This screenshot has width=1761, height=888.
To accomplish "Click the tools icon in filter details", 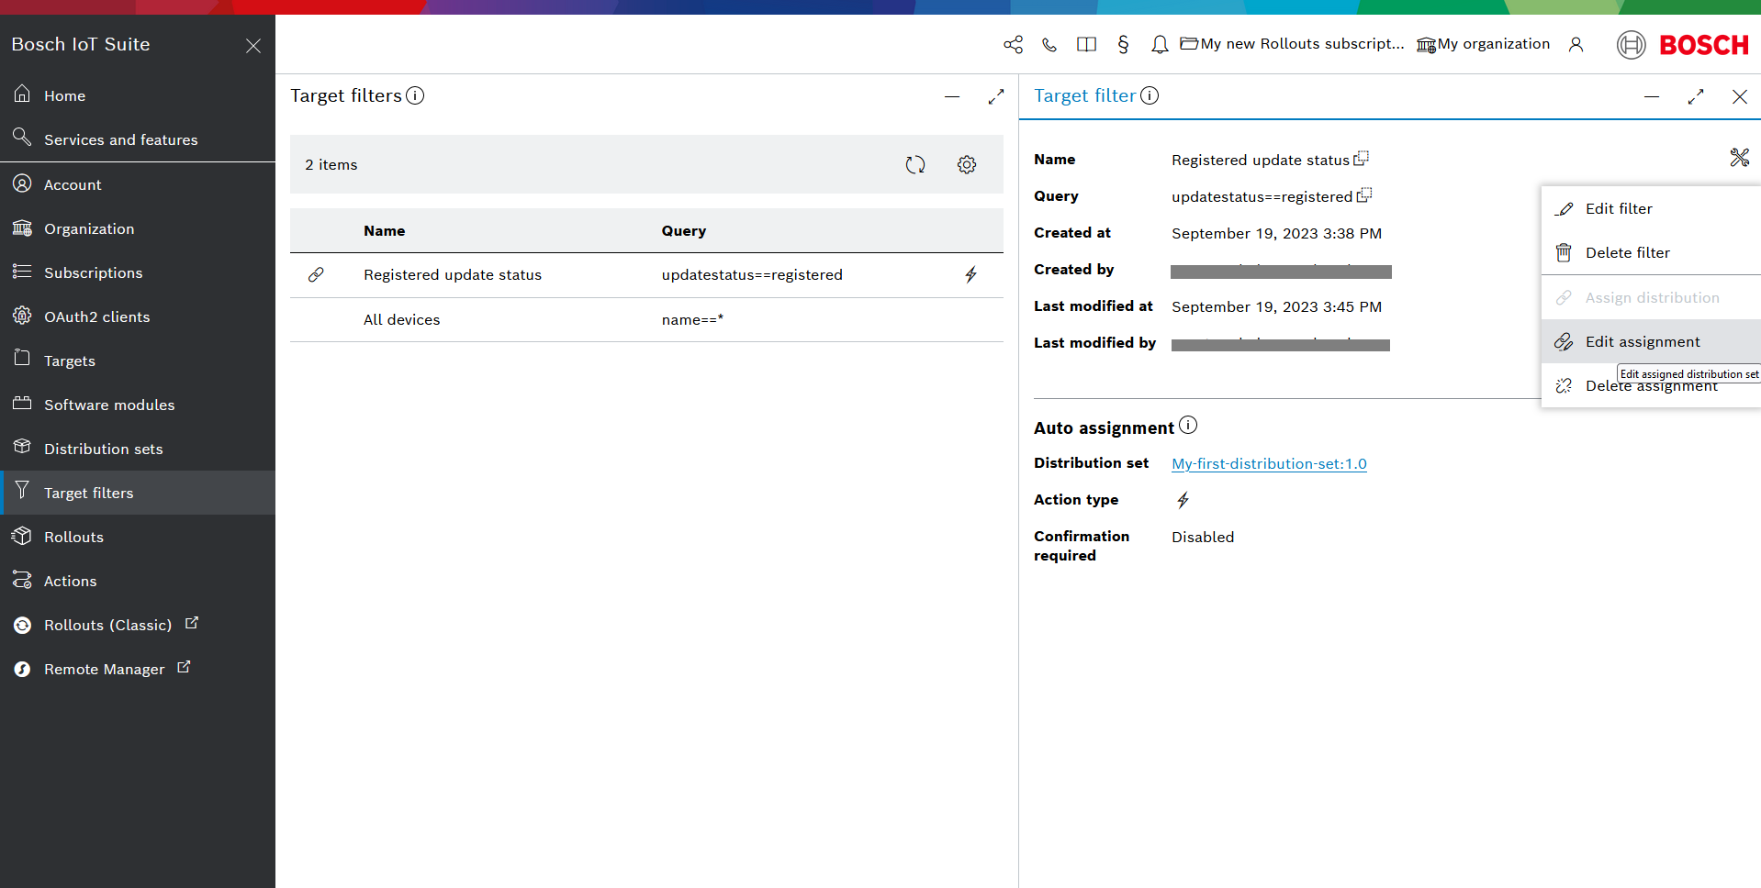I will [1739, 158].
